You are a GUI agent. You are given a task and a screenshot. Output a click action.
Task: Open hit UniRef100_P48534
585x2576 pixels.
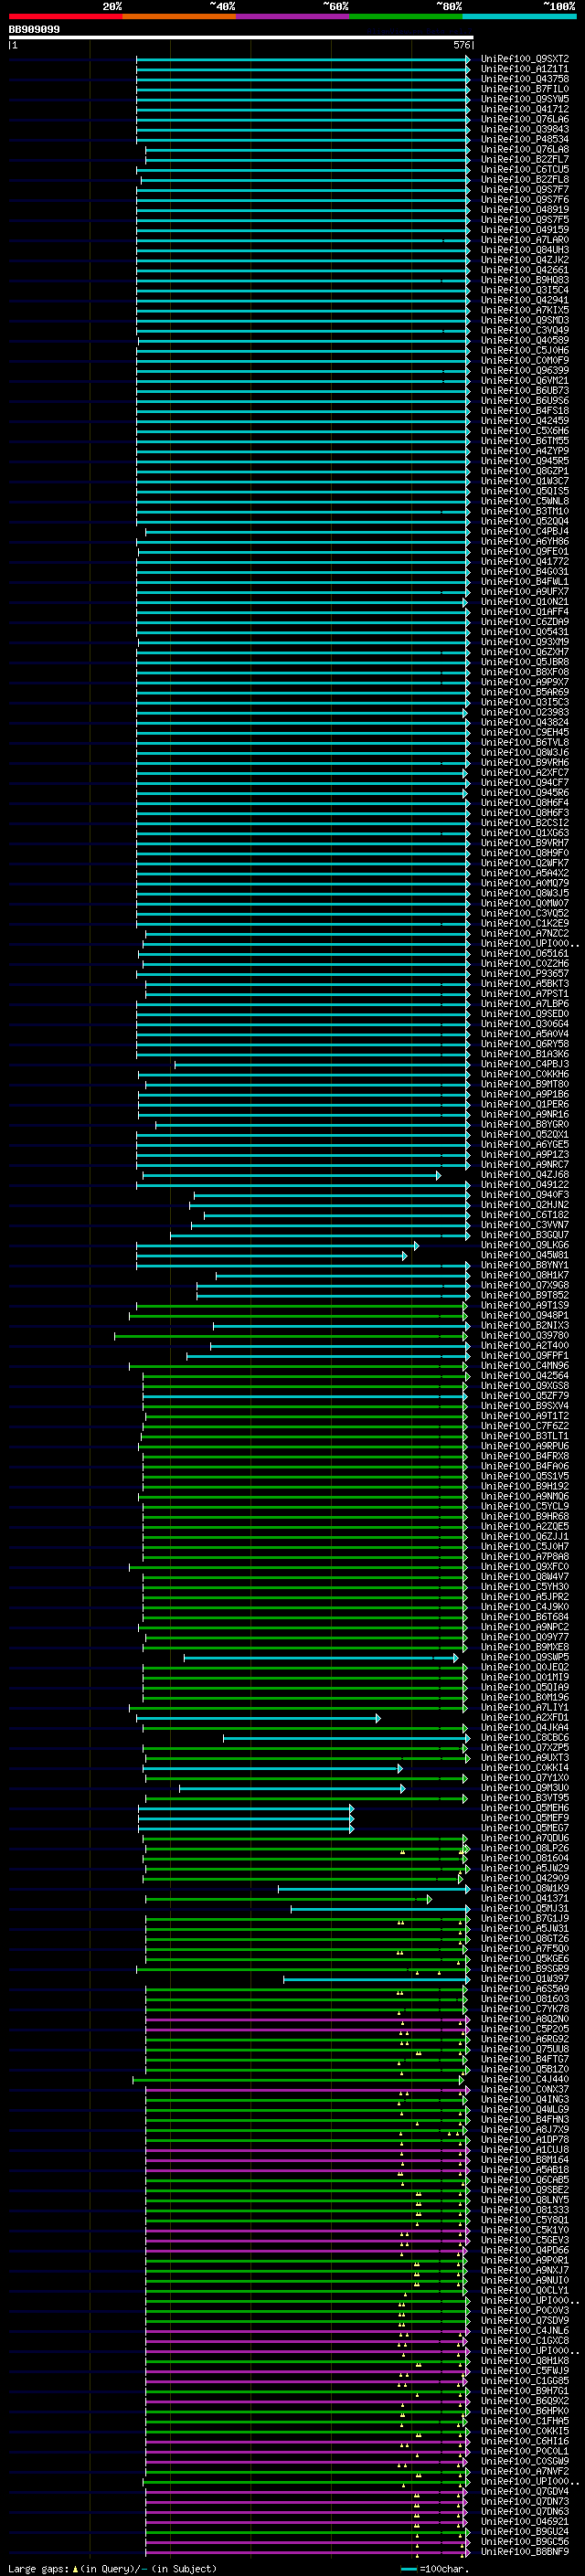click(x=525, y=139)
